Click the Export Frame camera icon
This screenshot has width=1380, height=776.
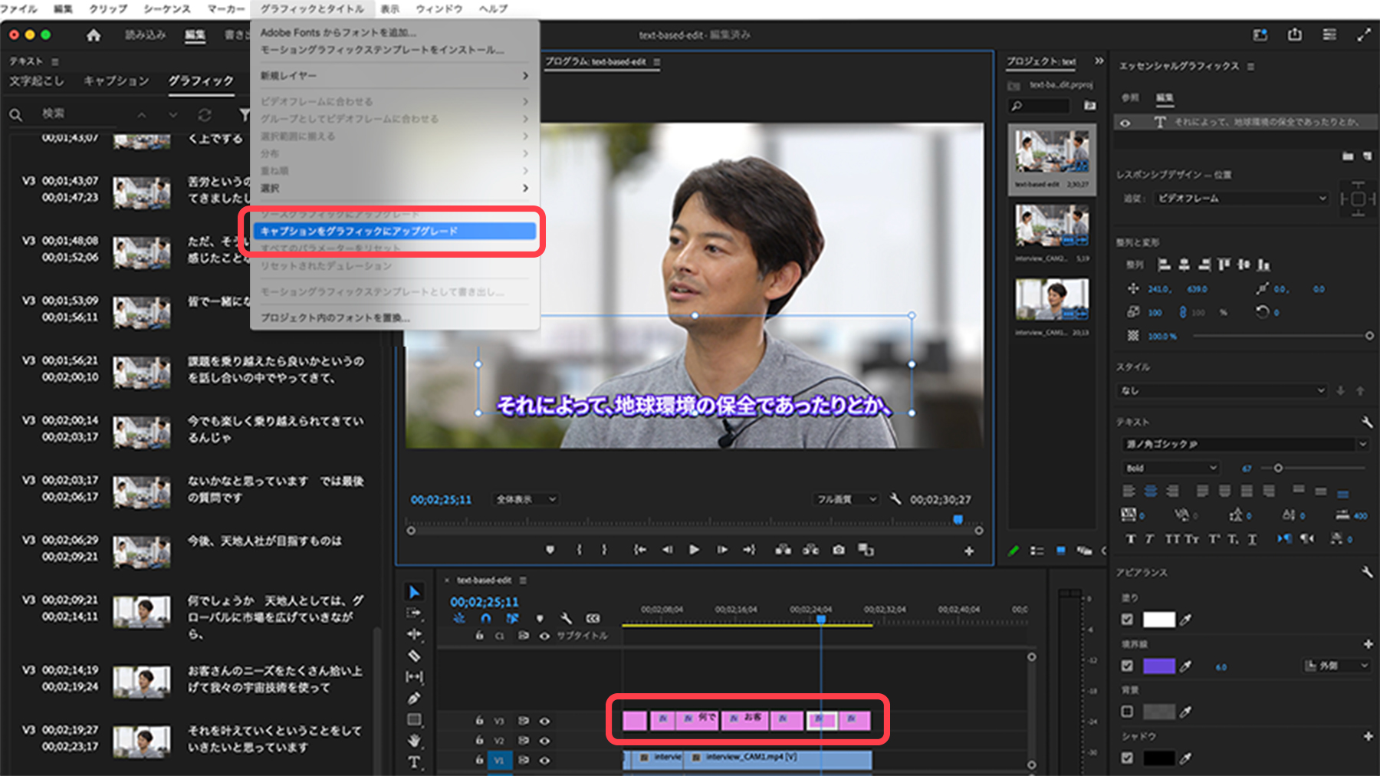tap(839, 550)
